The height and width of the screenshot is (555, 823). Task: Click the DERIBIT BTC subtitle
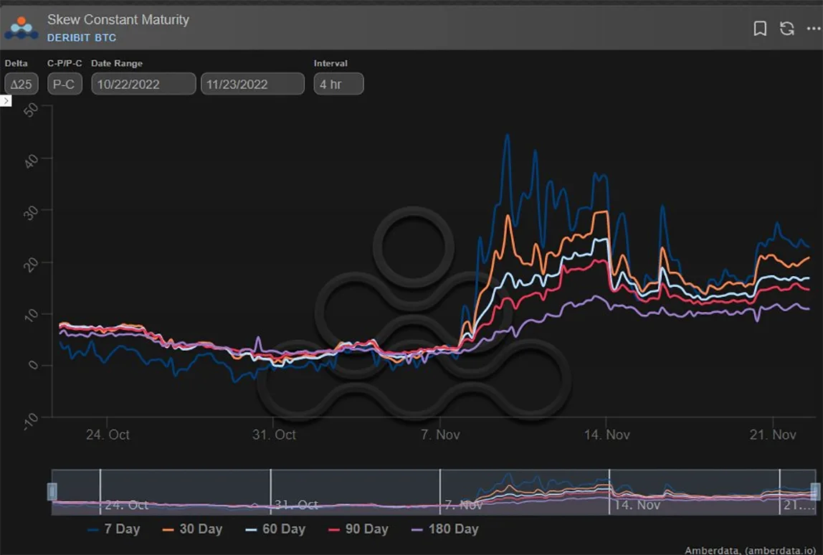(x=81, y=38)
